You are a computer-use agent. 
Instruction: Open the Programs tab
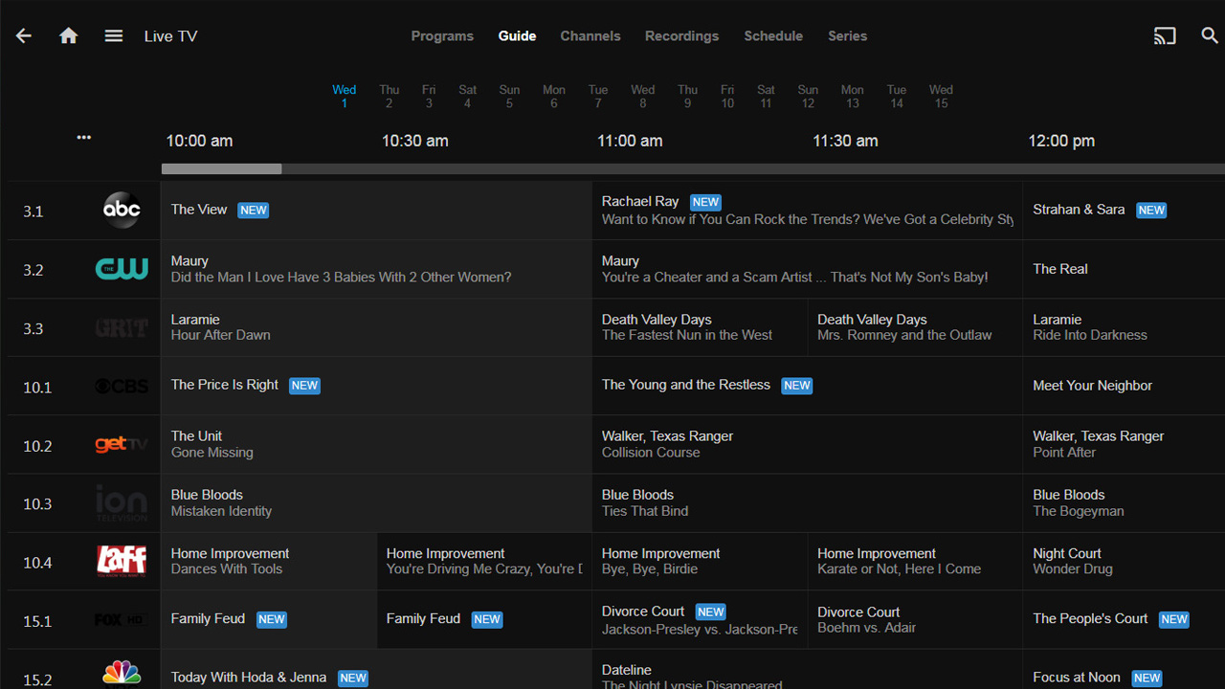(x=442, y=36)
